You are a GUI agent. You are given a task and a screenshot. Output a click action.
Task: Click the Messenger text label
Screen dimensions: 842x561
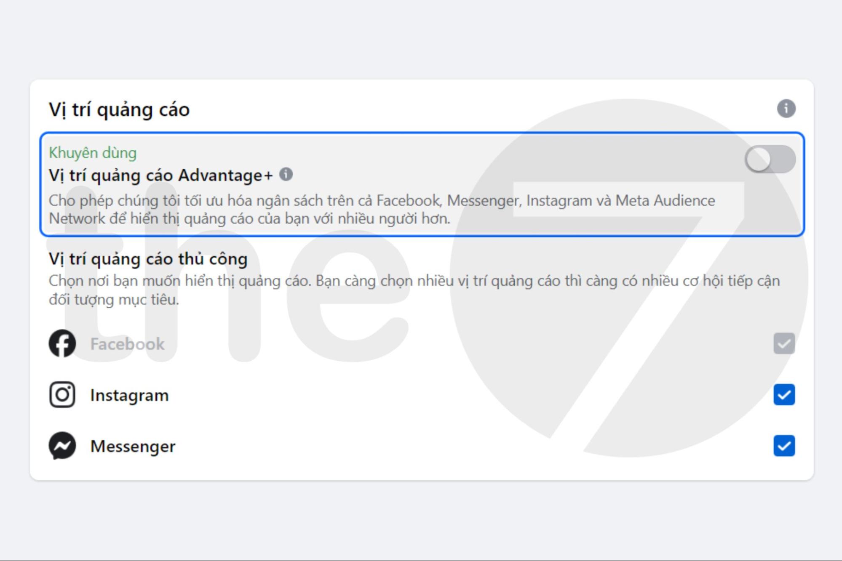[133, 446]
